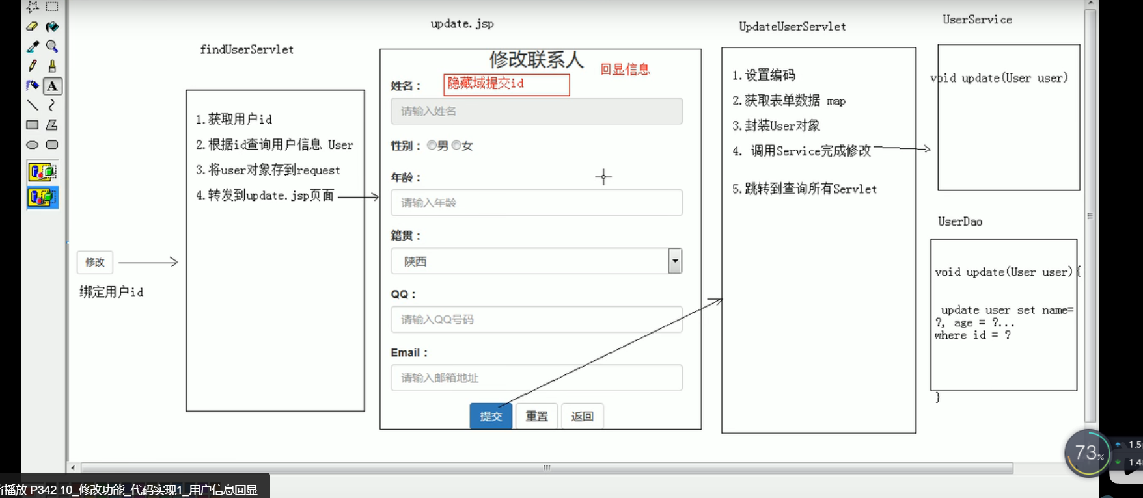Viewport: 1143px width, 498px height.
Task: Select the rectangular Select tool
Action: click(52, 7)
